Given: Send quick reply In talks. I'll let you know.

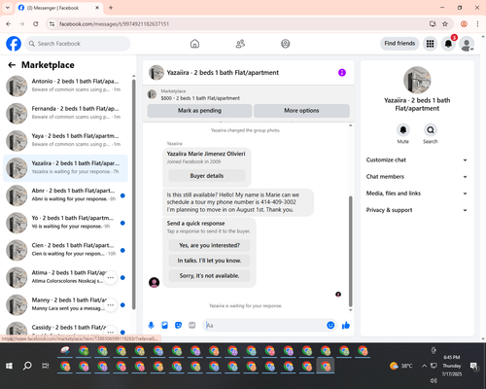Looking at the screenshot, I should coord(209,261).
